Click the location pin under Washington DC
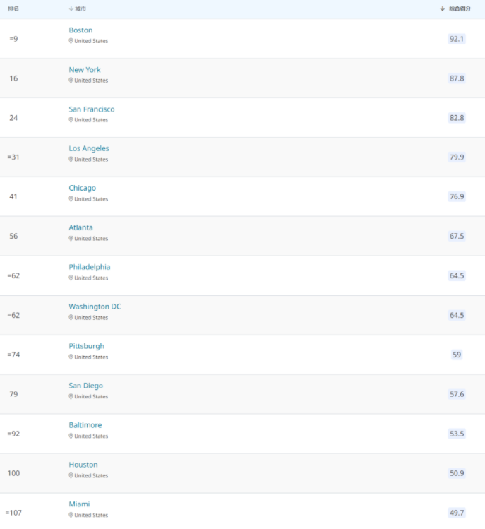The image size is (485, 529). click(x=71, y=318)
